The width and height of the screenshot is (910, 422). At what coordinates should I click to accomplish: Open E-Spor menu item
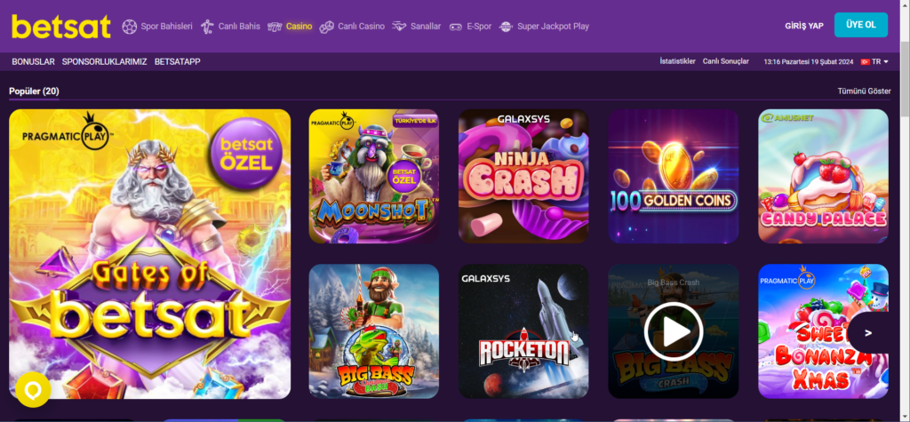(479, 27)
